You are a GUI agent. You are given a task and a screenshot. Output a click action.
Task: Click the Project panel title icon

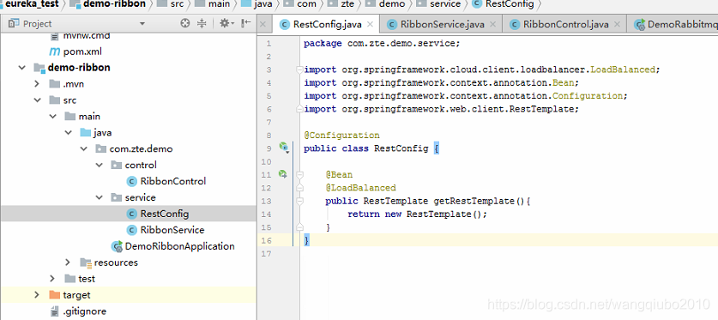tap(15, 23)
